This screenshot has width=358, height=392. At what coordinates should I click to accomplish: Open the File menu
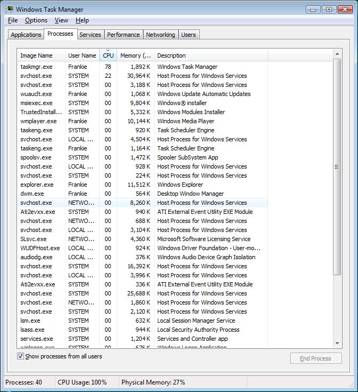[13, 20]
